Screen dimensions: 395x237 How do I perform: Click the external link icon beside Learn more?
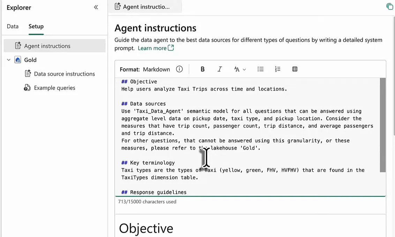pos(171,47)
